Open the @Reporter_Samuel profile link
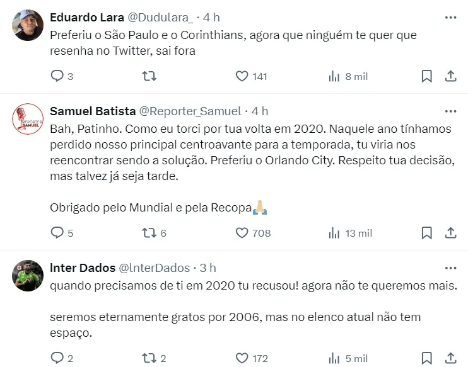Image resolution: width=468 pixels, height=367 pixels. (190, 111)
